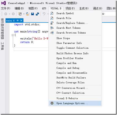Click the VISUAL D menu header
Image resolution: width=117 pixels, height=115 pixels.
[56, 8]
